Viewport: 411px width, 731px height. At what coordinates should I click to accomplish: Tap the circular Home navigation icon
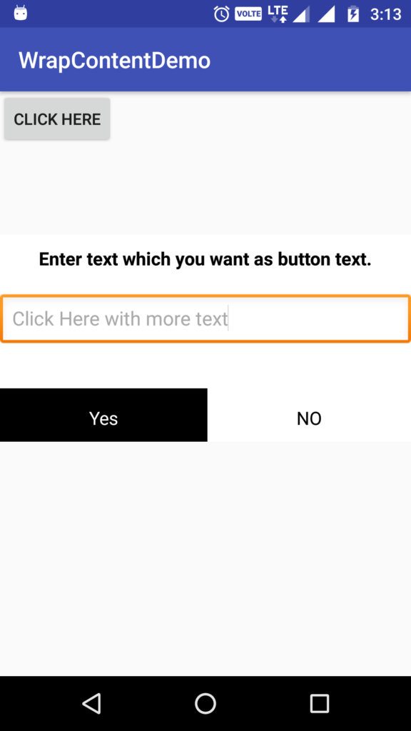click(x=205, y=703)
